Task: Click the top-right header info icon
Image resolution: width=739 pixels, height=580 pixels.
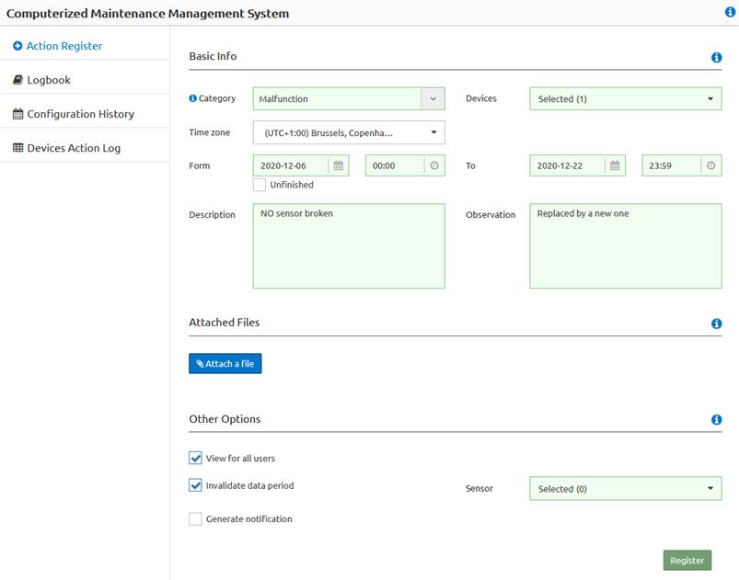Action: point(730,12)
